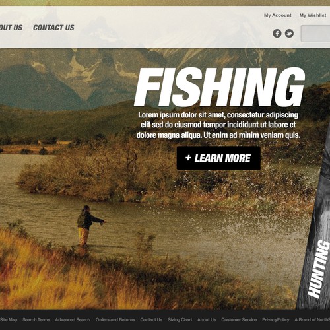
Task: Go to My Account link
Action: pos(278,15)
